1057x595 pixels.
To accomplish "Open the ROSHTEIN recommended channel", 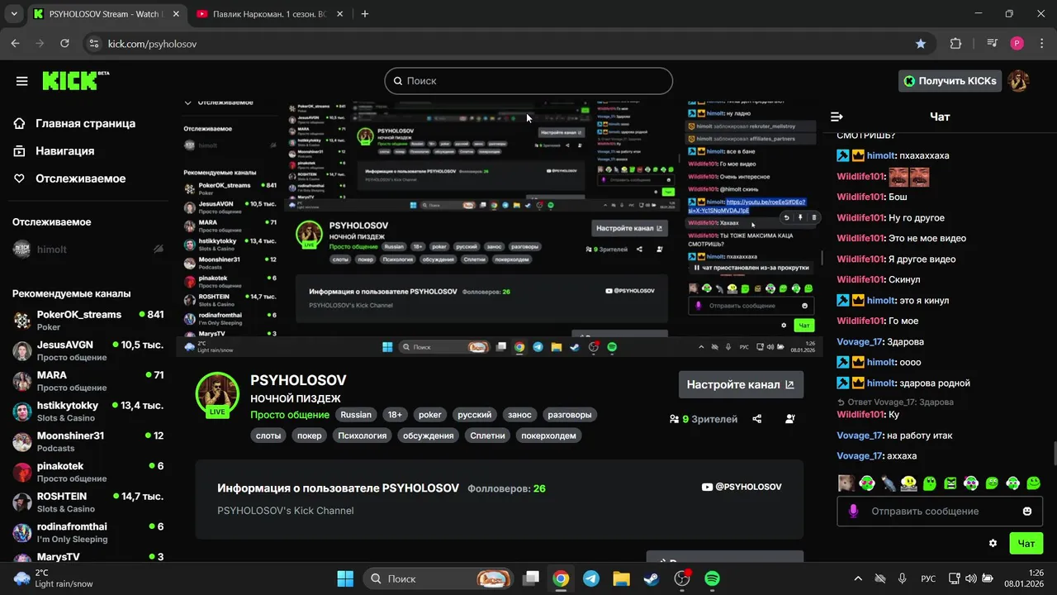I will pyautogui.click(x=88, y=502).
